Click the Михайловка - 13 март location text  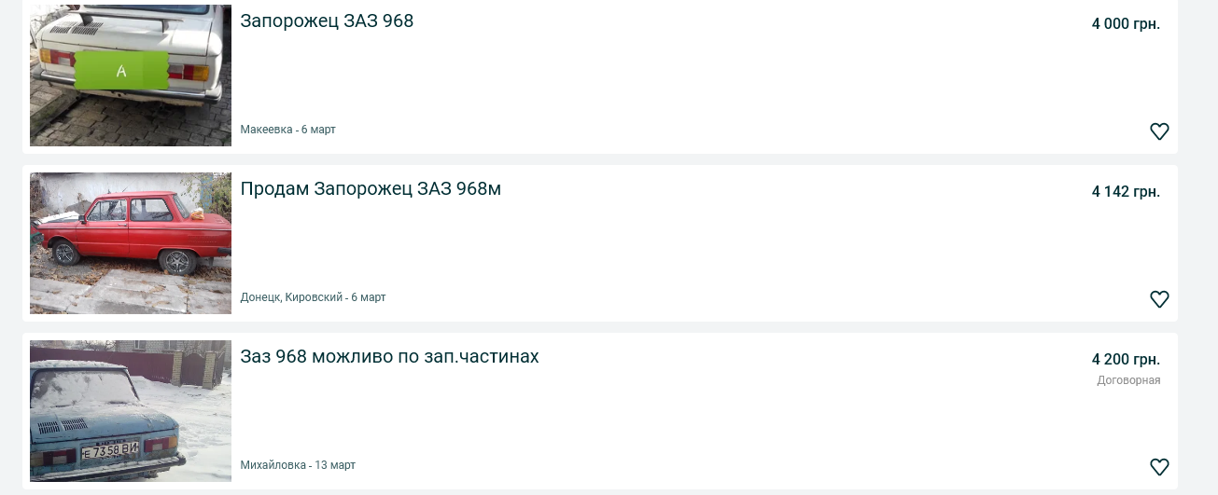(x=298, y=465)
